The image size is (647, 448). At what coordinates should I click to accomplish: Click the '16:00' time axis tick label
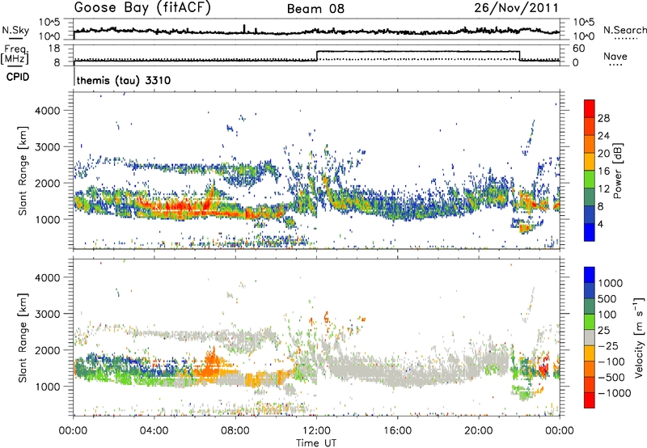click(397, 431)
